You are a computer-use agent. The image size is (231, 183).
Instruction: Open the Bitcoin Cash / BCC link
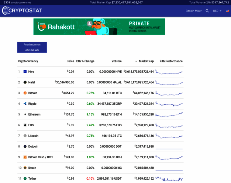click(x=40, y=157)
